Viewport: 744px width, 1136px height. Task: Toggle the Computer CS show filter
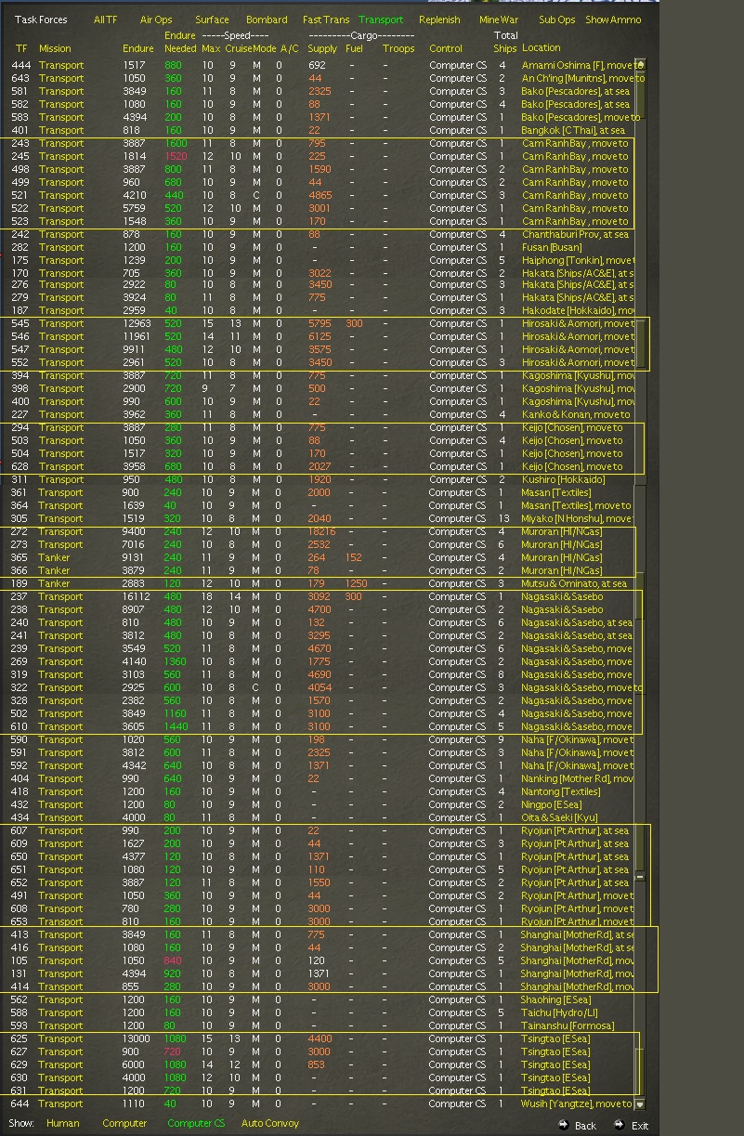click(x=196, y=1123)
